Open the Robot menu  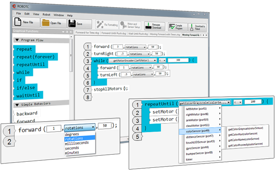[x=46, y=15]
